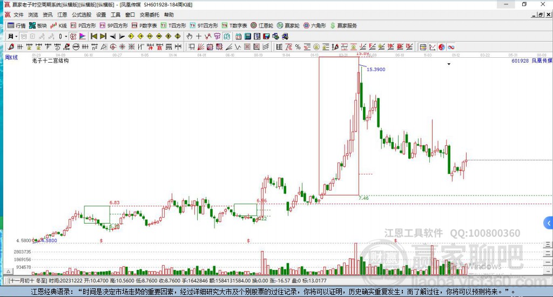Viewport: 553px width, 297px height.
Task: Select the red pencil drawing tool
Action: (x=11, y=47)
